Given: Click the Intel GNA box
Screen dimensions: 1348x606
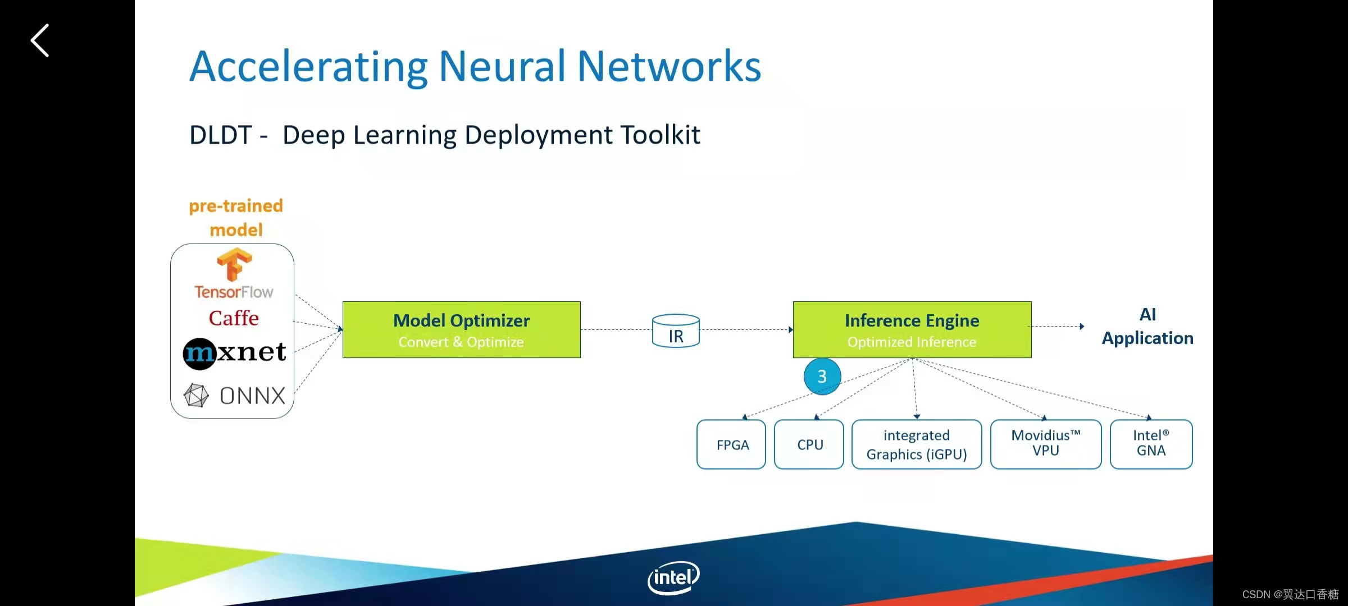Looking at the screenshot, I should click(1151, 444).
